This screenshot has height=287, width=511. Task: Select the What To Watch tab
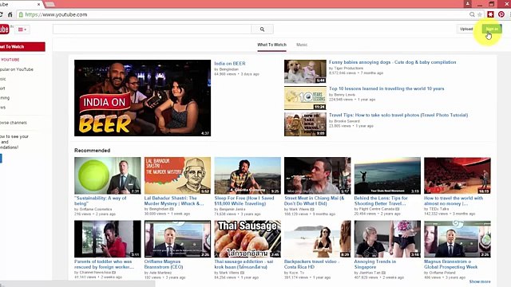[x=271, y=45]
